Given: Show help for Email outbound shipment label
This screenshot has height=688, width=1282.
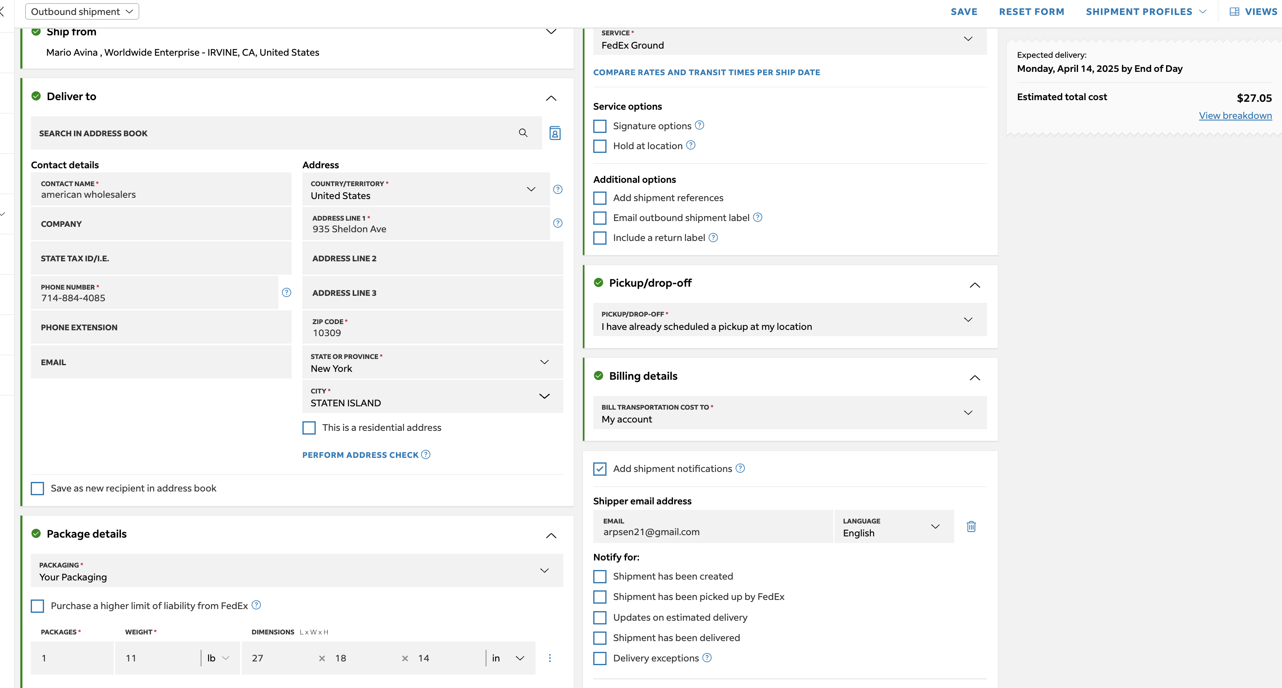Looking at the screenshot, I should coord(758,218).
